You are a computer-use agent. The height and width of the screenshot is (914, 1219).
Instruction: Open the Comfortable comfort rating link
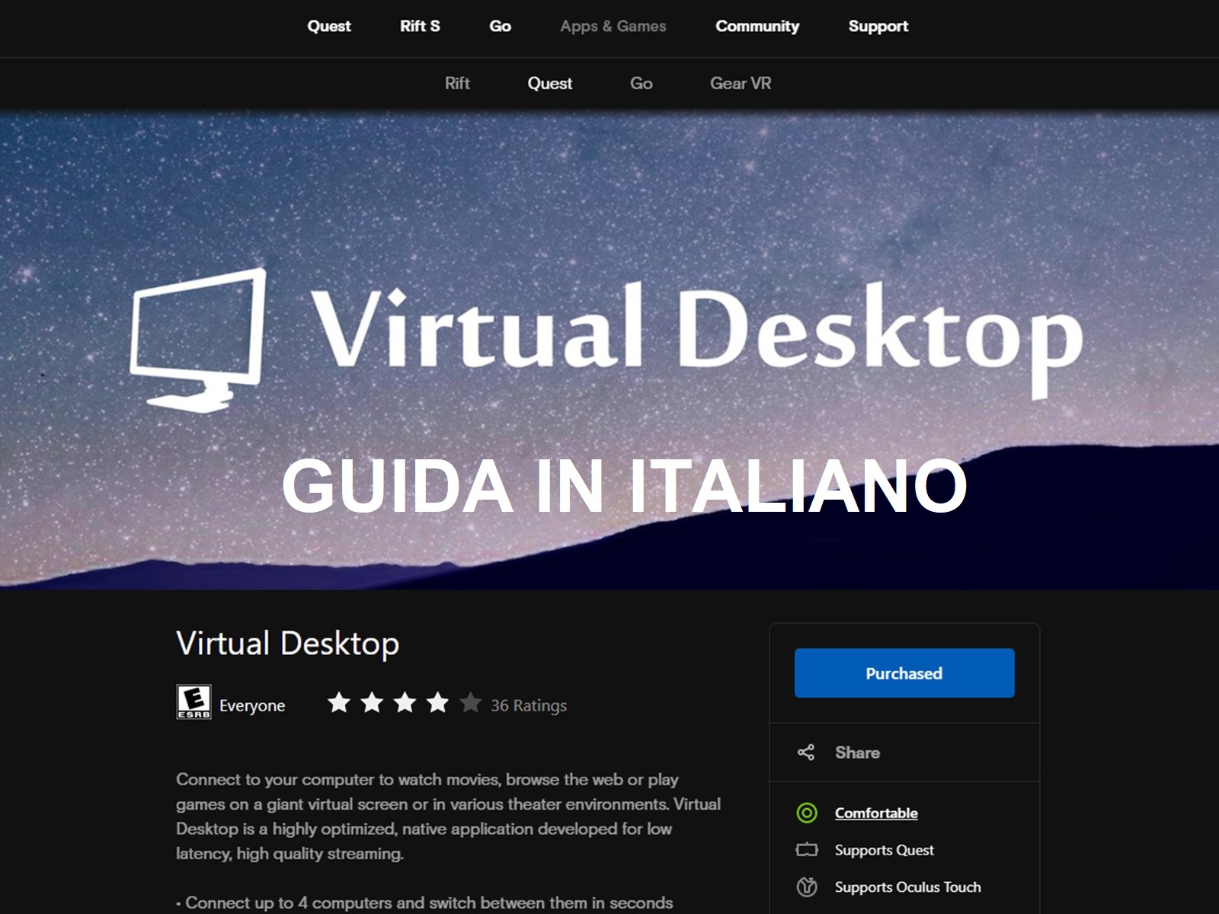876,813
